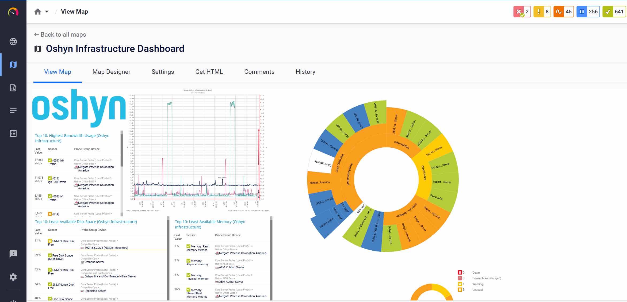Open the History tab
627x302 pixels.
click(305, 72)
